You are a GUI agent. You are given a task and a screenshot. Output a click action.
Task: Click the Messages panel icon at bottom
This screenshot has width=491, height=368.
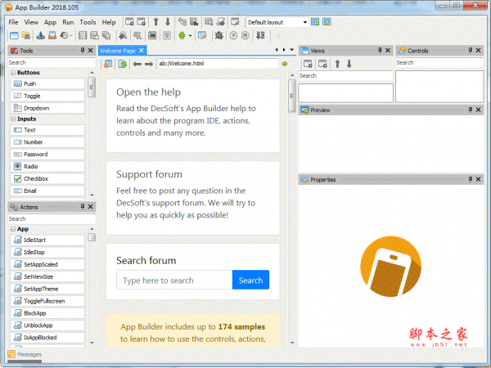pos(11,354)
